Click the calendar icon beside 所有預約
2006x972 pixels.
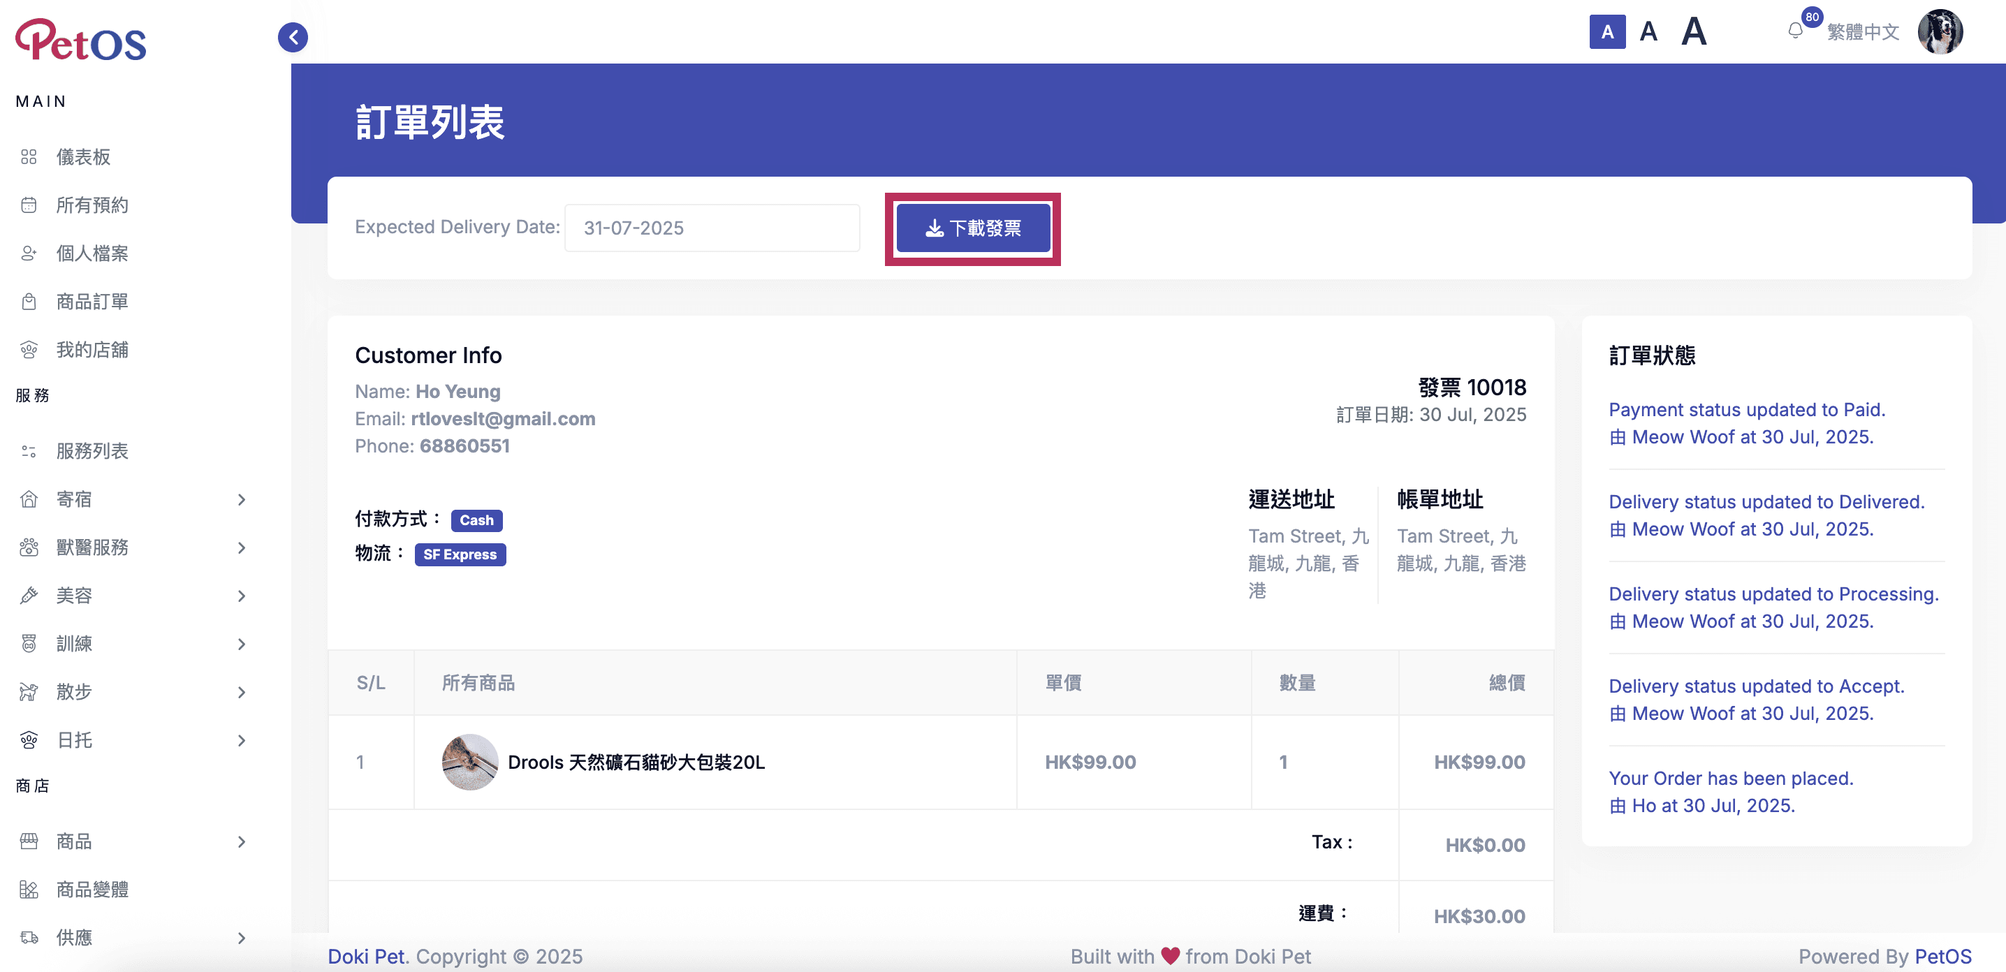29,205
